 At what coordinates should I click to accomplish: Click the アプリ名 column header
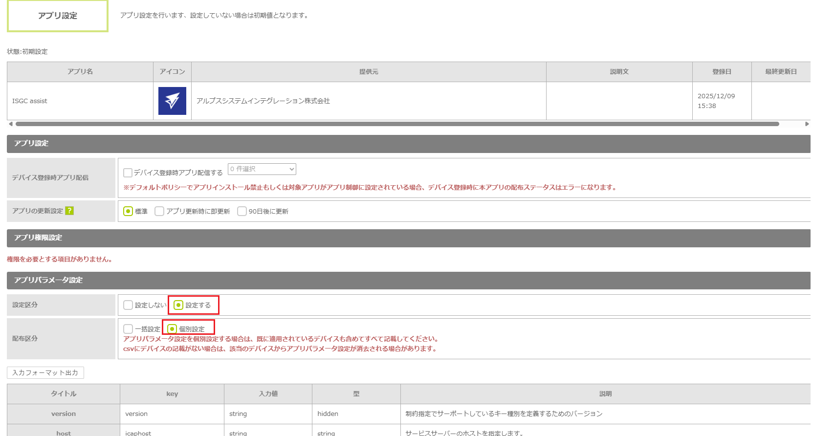(80, 72)
